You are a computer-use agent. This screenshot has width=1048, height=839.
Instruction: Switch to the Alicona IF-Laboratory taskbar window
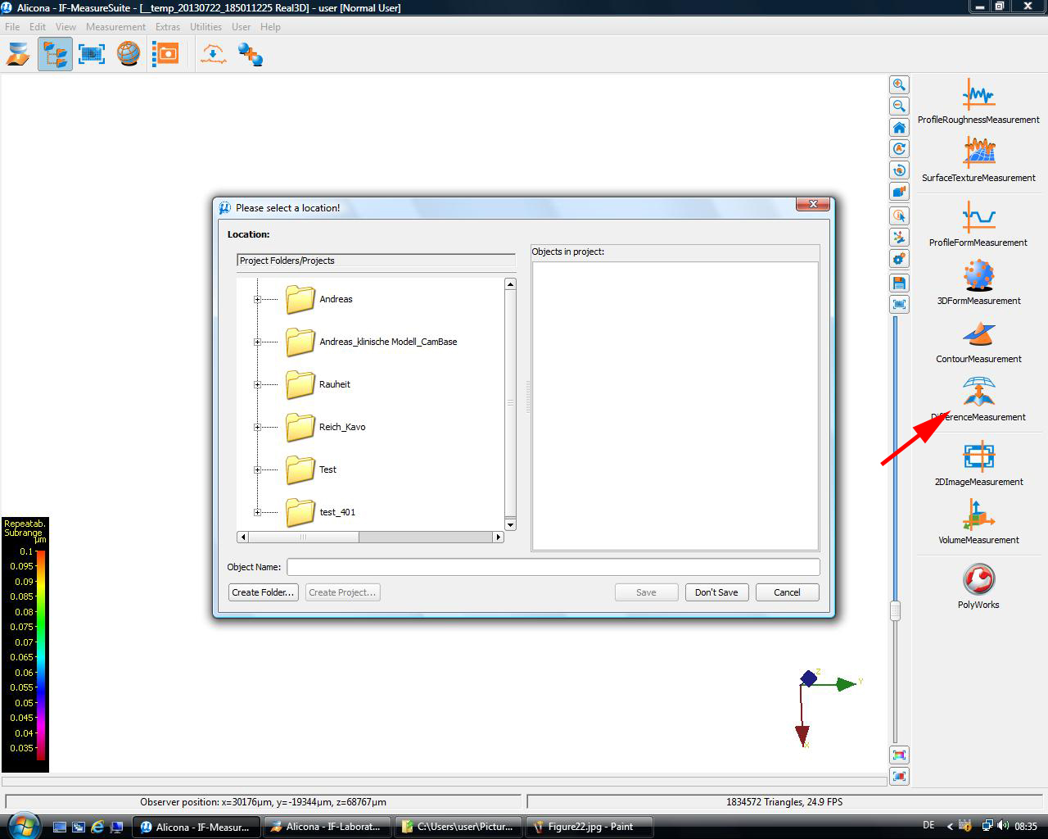(x=327, y=827)
